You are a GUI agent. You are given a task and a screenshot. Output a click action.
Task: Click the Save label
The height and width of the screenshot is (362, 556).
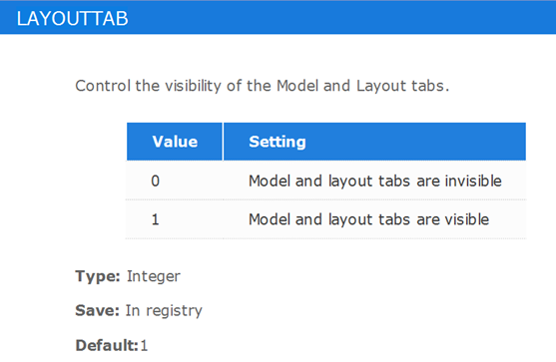point(97,310)
